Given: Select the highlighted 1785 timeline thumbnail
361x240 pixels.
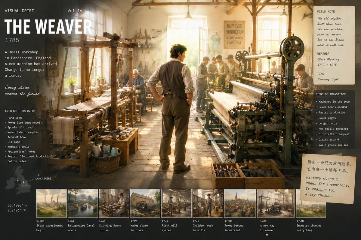Looking at the screenshot, I should tap(276, 203).
